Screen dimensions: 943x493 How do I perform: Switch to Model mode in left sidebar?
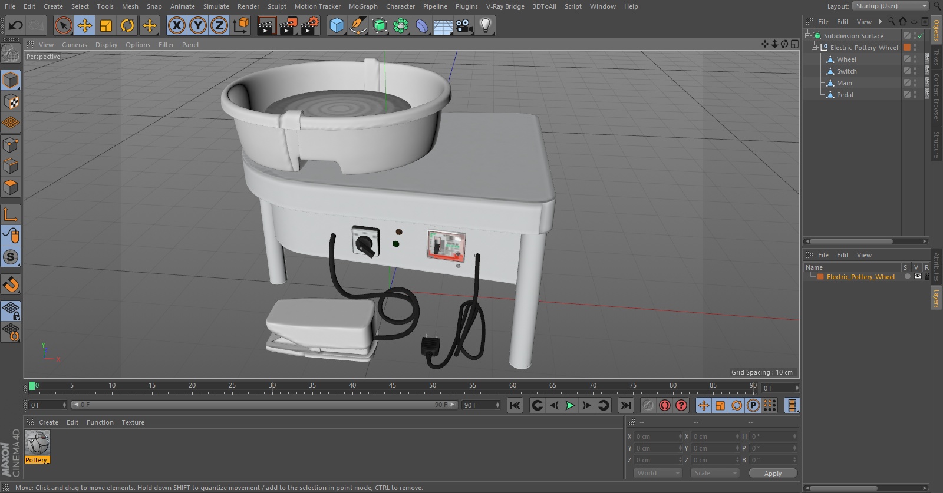(x=11, y=80)
